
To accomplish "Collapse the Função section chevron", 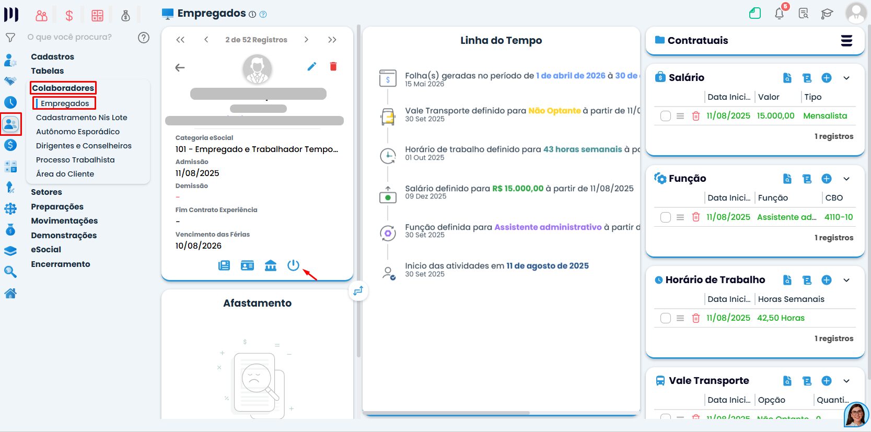I will [x=846, y=179].
